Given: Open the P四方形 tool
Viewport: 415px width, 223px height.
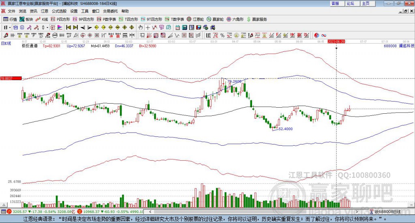Looking at the screenshot, I should [x=60, y=19].
